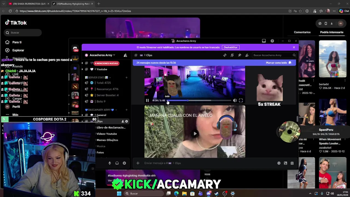Open Memes-Dibujitos channel
The image size is (350, 197).
point(107,140)
